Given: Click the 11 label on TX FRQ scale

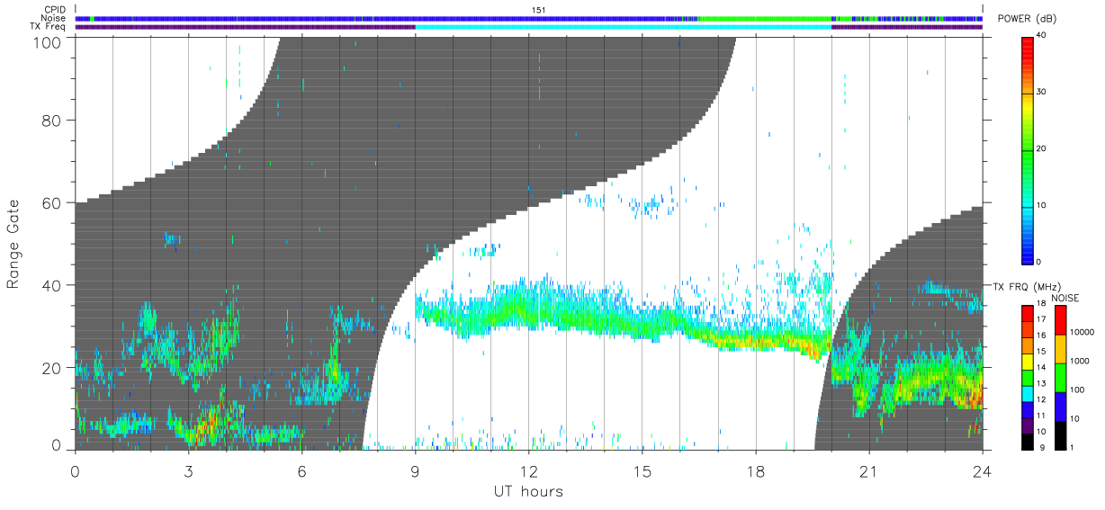Looking at the screenshot, I should tap(1041, 416).
